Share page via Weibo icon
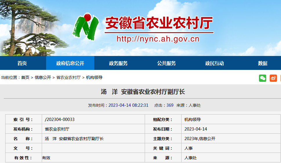 273,78
